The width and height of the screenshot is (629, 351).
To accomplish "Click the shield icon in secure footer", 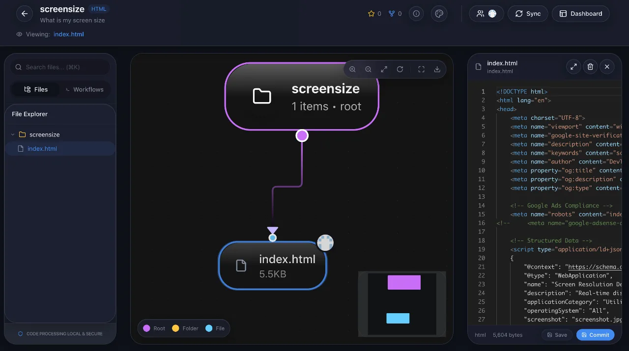I will coord(20,334).
